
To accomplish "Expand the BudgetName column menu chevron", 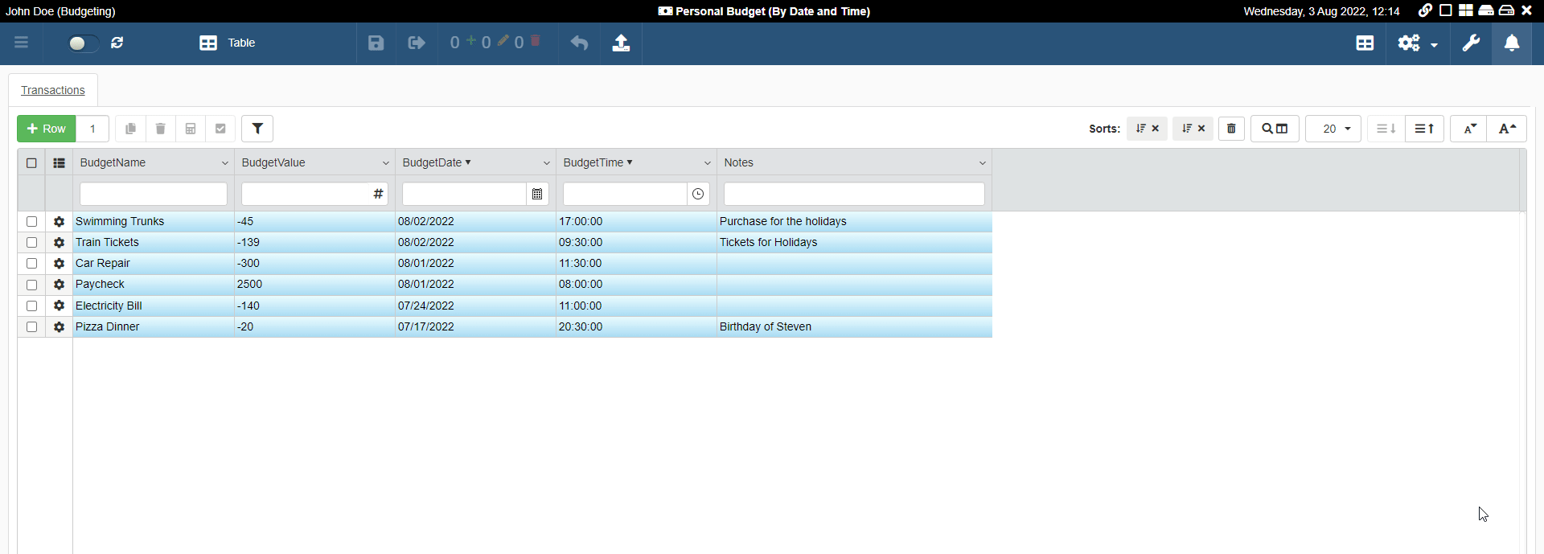I will (224, 163).
